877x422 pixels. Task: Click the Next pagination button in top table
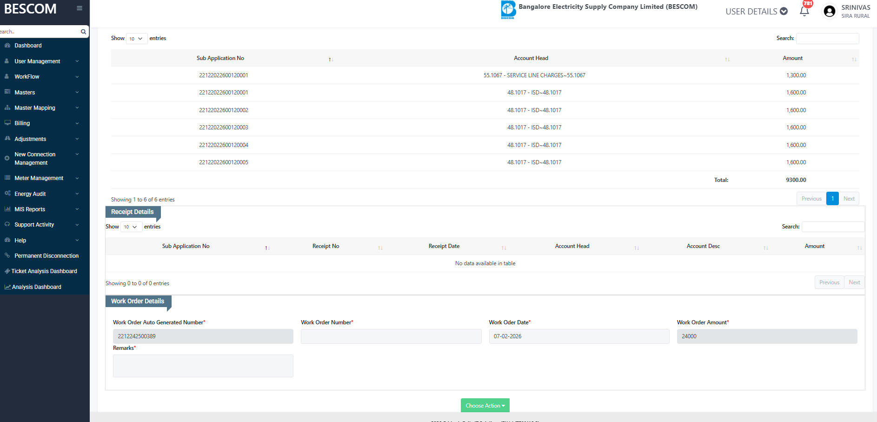click(849, 199)
